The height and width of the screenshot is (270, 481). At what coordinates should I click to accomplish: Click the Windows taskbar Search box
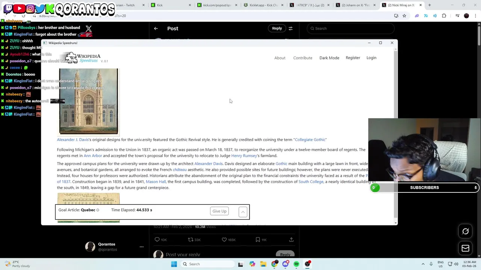(x=208, y=264)
